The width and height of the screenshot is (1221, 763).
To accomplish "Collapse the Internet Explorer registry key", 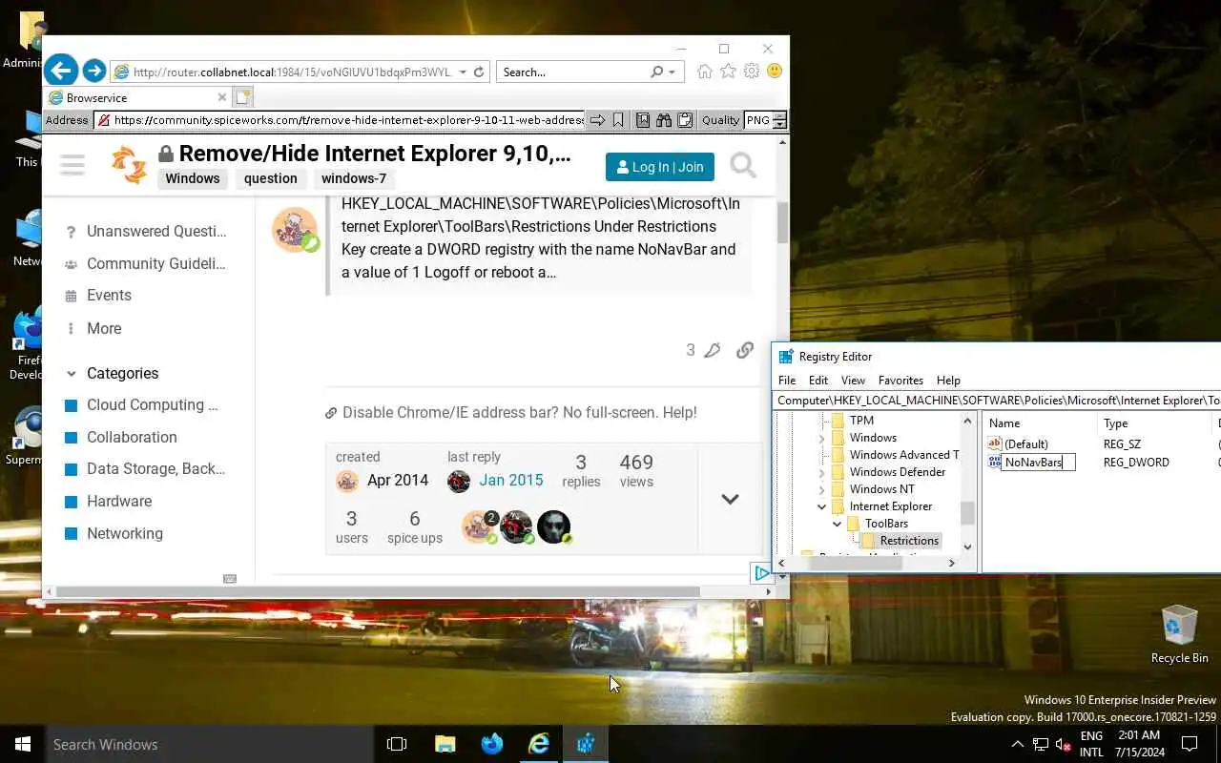I will click(821, 506).
